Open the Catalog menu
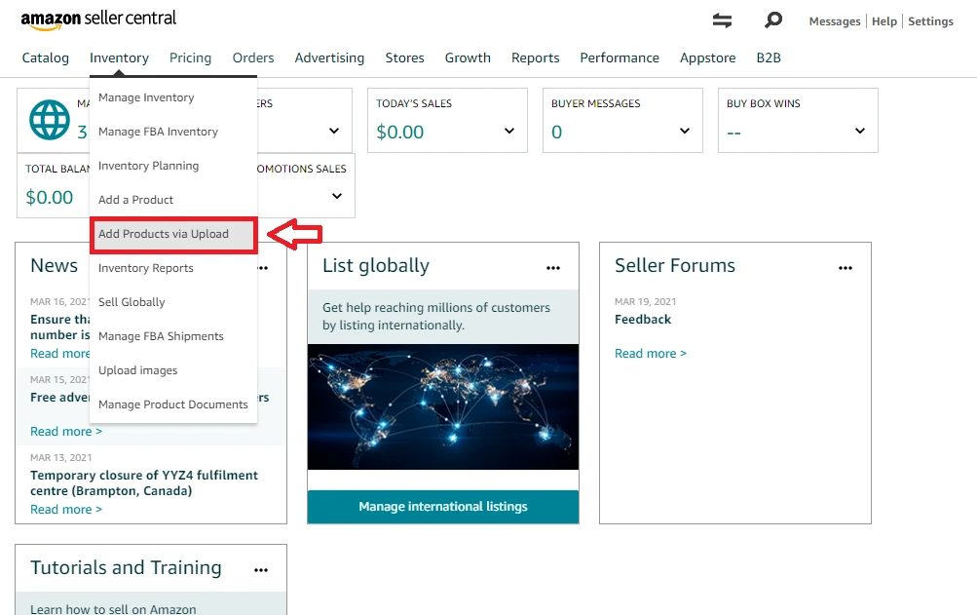The width and height of the screenshot is (977, 615). [x=46, y=58]
